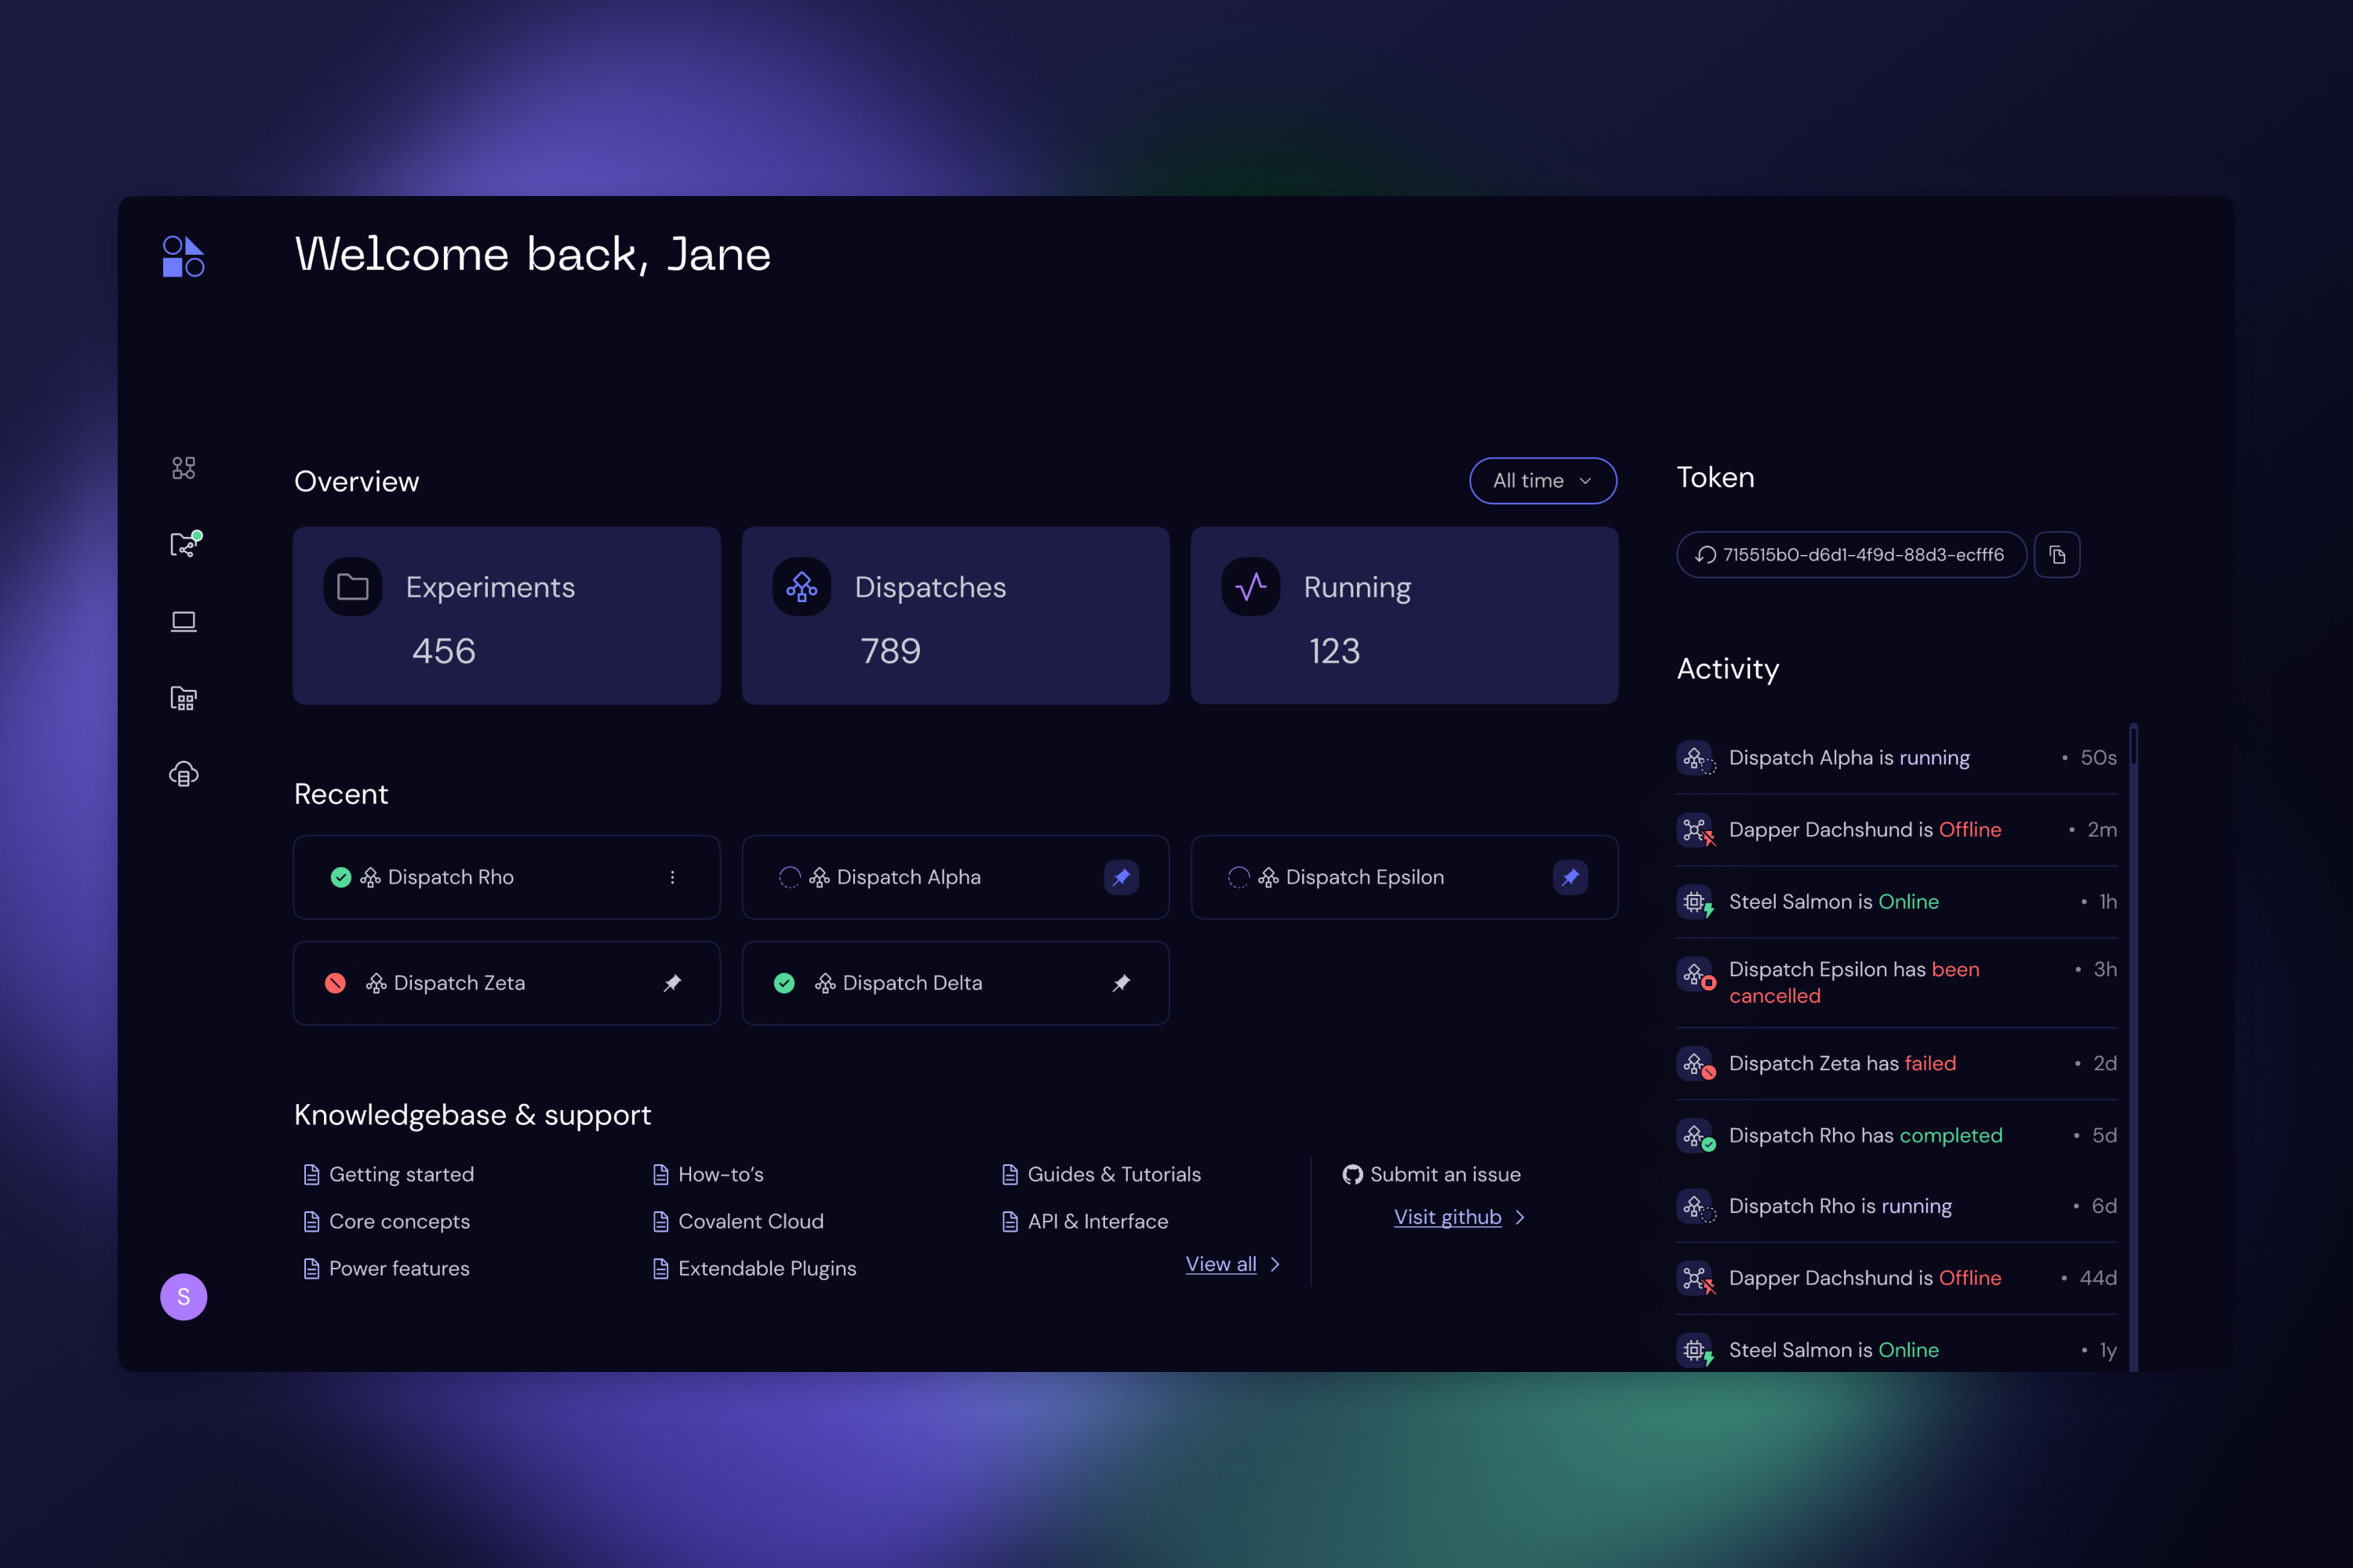Click the Dispatch Epsilon cancelled activity icon
This screenshot has width=2353, height=1568.
pyautogui.click(x=1696, y=973)
